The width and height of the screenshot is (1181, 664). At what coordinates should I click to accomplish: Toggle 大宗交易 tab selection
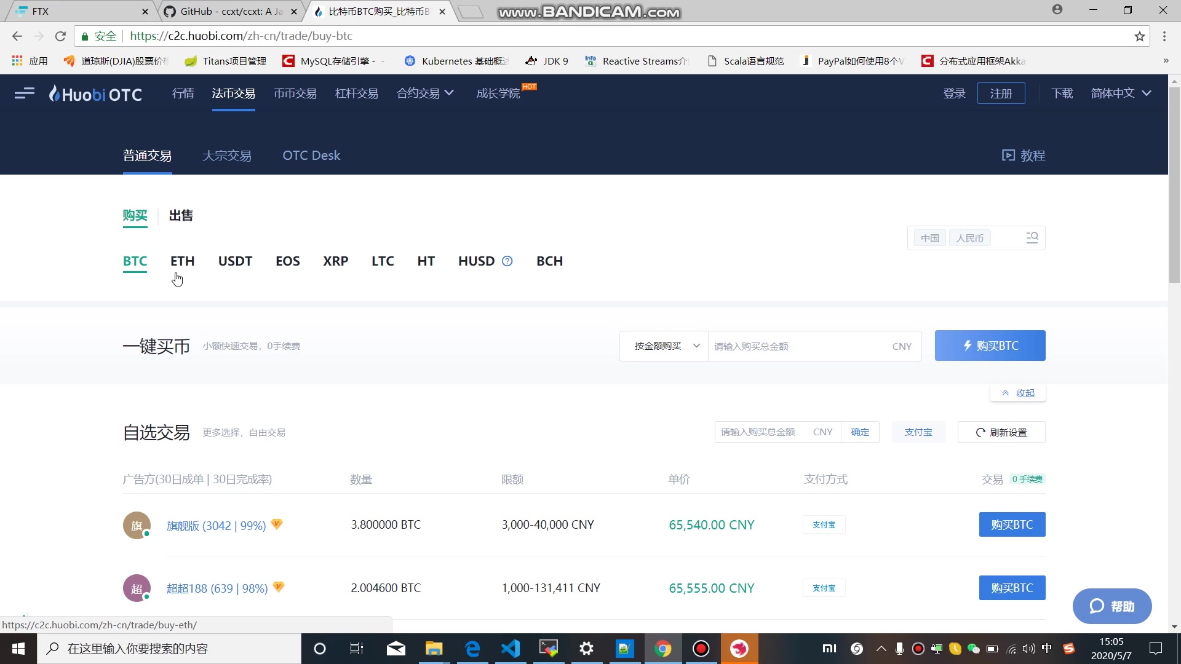(227, 155)
